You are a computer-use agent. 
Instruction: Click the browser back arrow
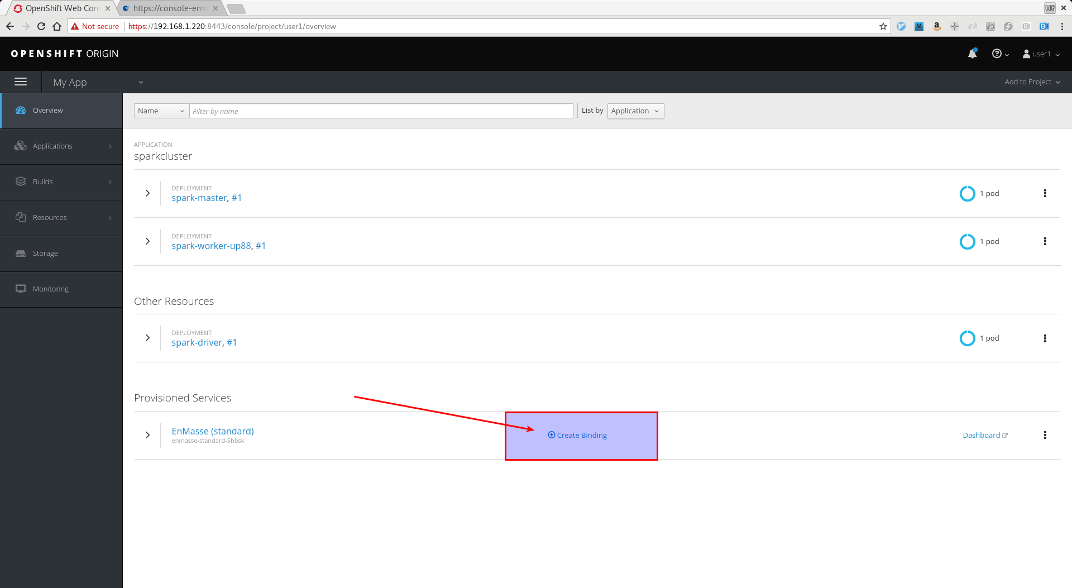coord(10,26)
